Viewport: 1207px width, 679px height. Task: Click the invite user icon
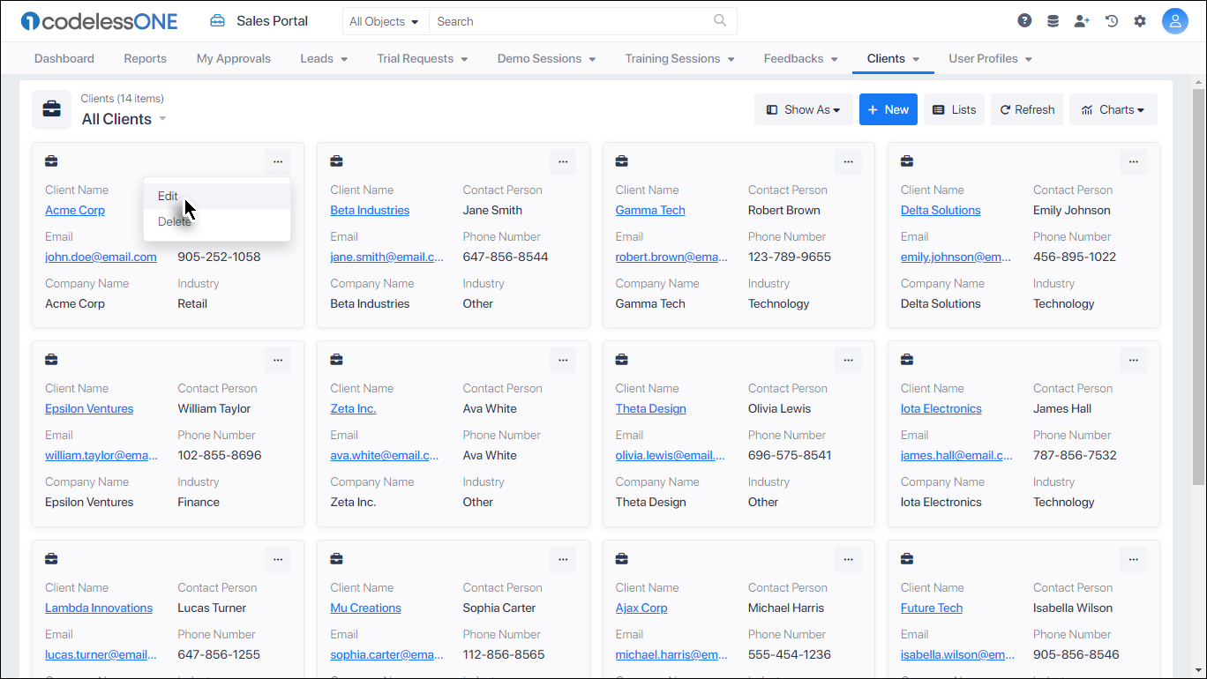pyautogui.click(x=1082, y=19)
